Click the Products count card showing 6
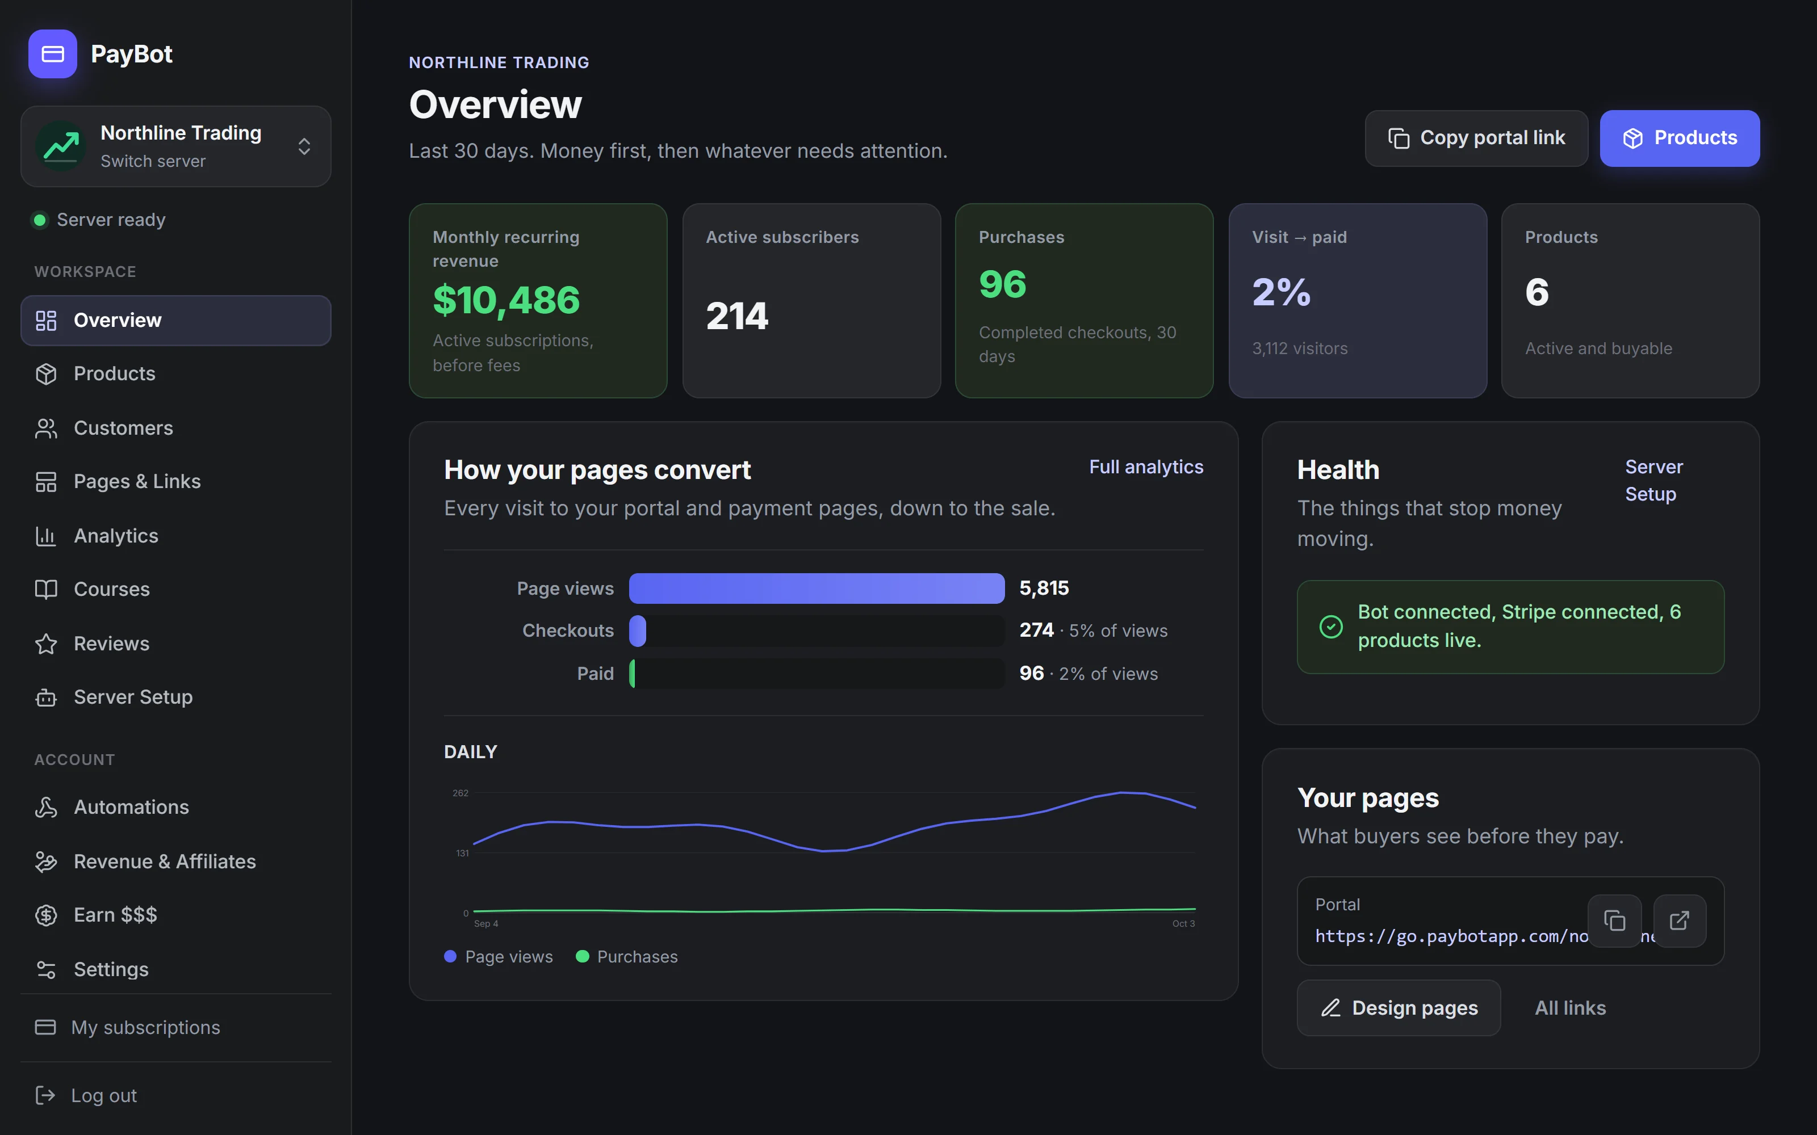The width and height of the screenshot is (1817, 1135). [1630, 301]
